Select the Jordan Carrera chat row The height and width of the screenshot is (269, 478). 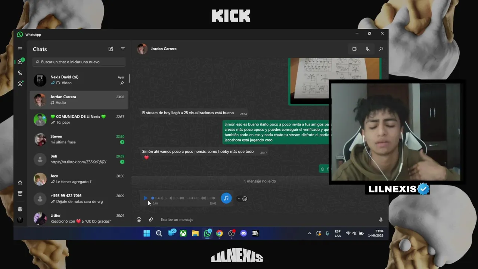(x=79, y=100)
